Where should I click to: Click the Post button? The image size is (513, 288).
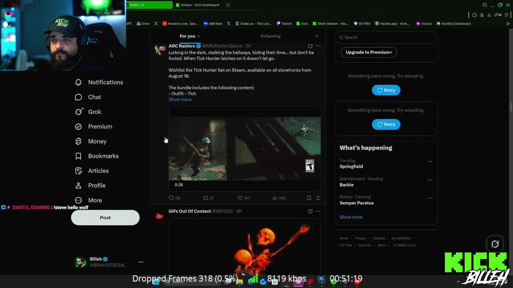point(105,218)
